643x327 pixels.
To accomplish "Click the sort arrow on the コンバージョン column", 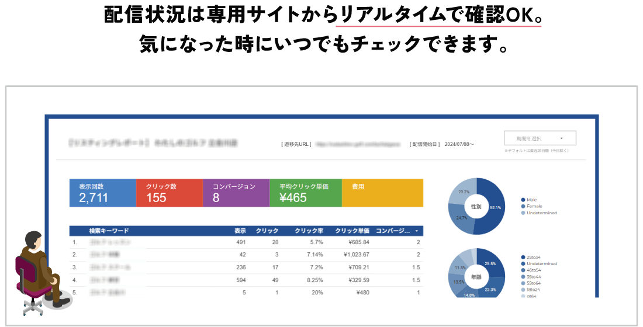I will point(416,231).
